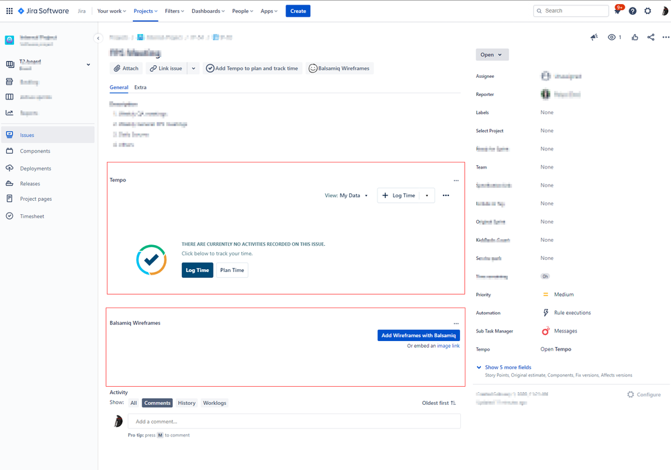Image resolution: width=671 pixels, height=470 pixels.
Task: Open the issue actions ellipsis menu at top right
Action: pos(666,37)
